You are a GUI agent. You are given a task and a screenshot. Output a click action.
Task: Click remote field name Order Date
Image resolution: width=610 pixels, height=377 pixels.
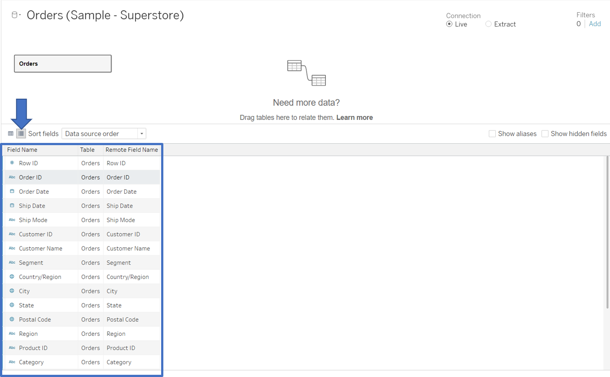[x=122, y=192]
